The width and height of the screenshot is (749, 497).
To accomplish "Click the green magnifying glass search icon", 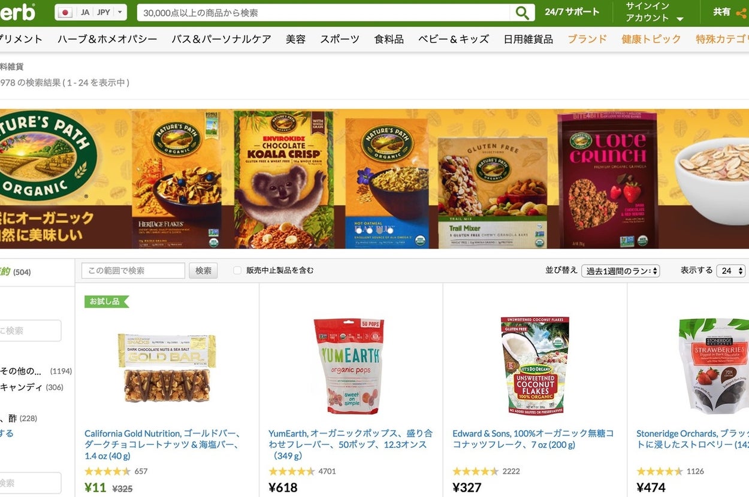I will pos(522,13).
